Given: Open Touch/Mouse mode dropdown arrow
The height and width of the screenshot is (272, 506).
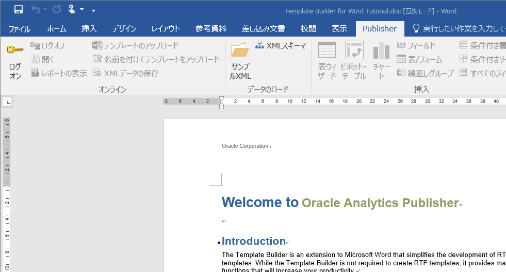Looking at the screenshot, I should 81,10.
